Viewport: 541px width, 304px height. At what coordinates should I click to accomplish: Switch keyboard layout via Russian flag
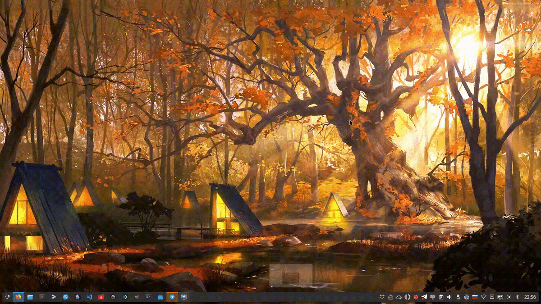pos(475,297)
